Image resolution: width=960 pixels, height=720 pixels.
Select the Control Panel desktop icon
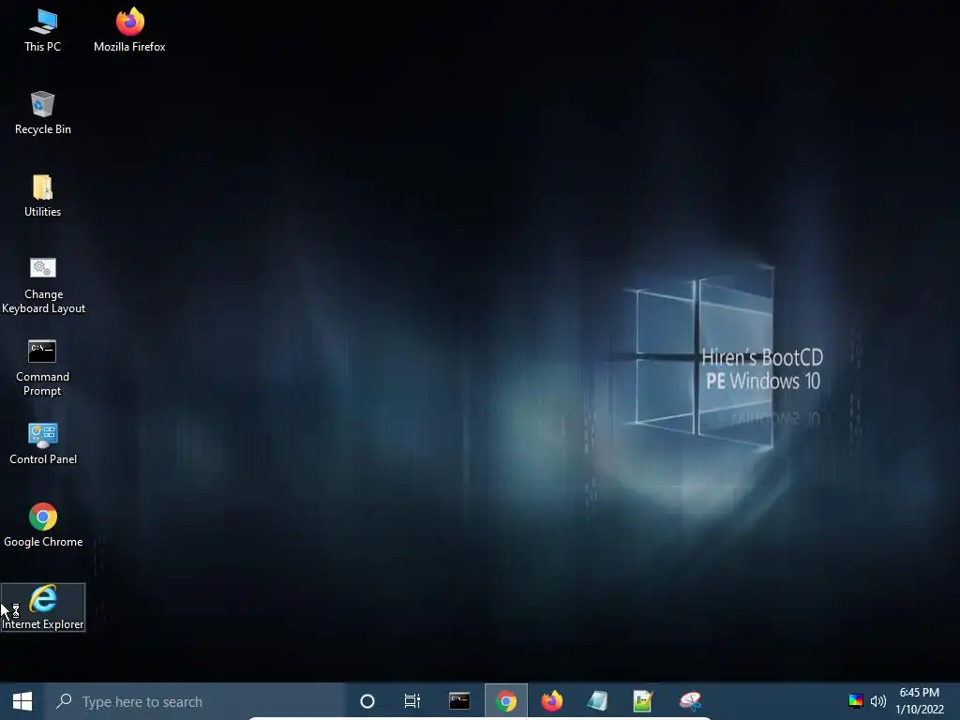tap(43, 443)
